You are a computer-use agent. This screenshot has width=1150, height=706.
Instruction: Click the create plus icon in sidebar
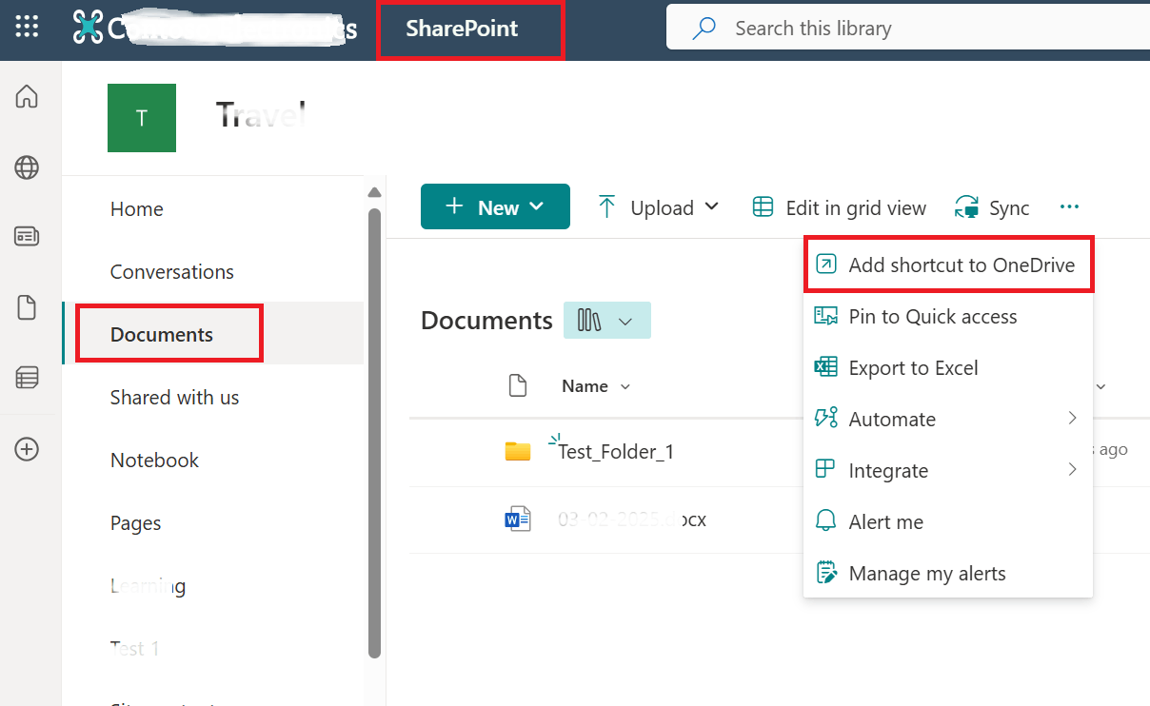(27, 447)
